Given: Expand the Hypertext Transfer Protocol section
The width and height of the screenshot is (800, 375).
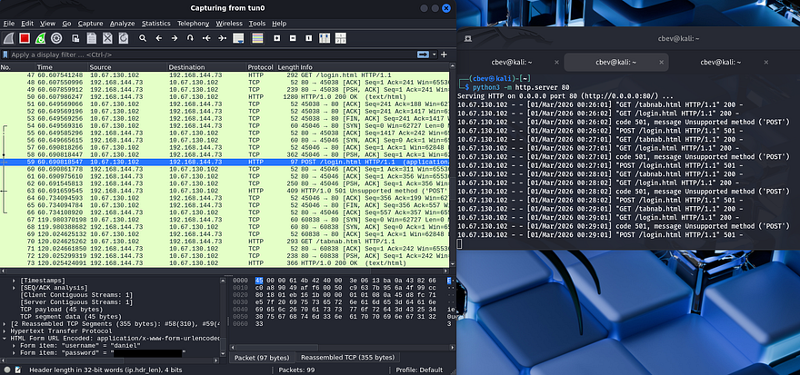Looking at the screenshot, I should coord(5,331).
